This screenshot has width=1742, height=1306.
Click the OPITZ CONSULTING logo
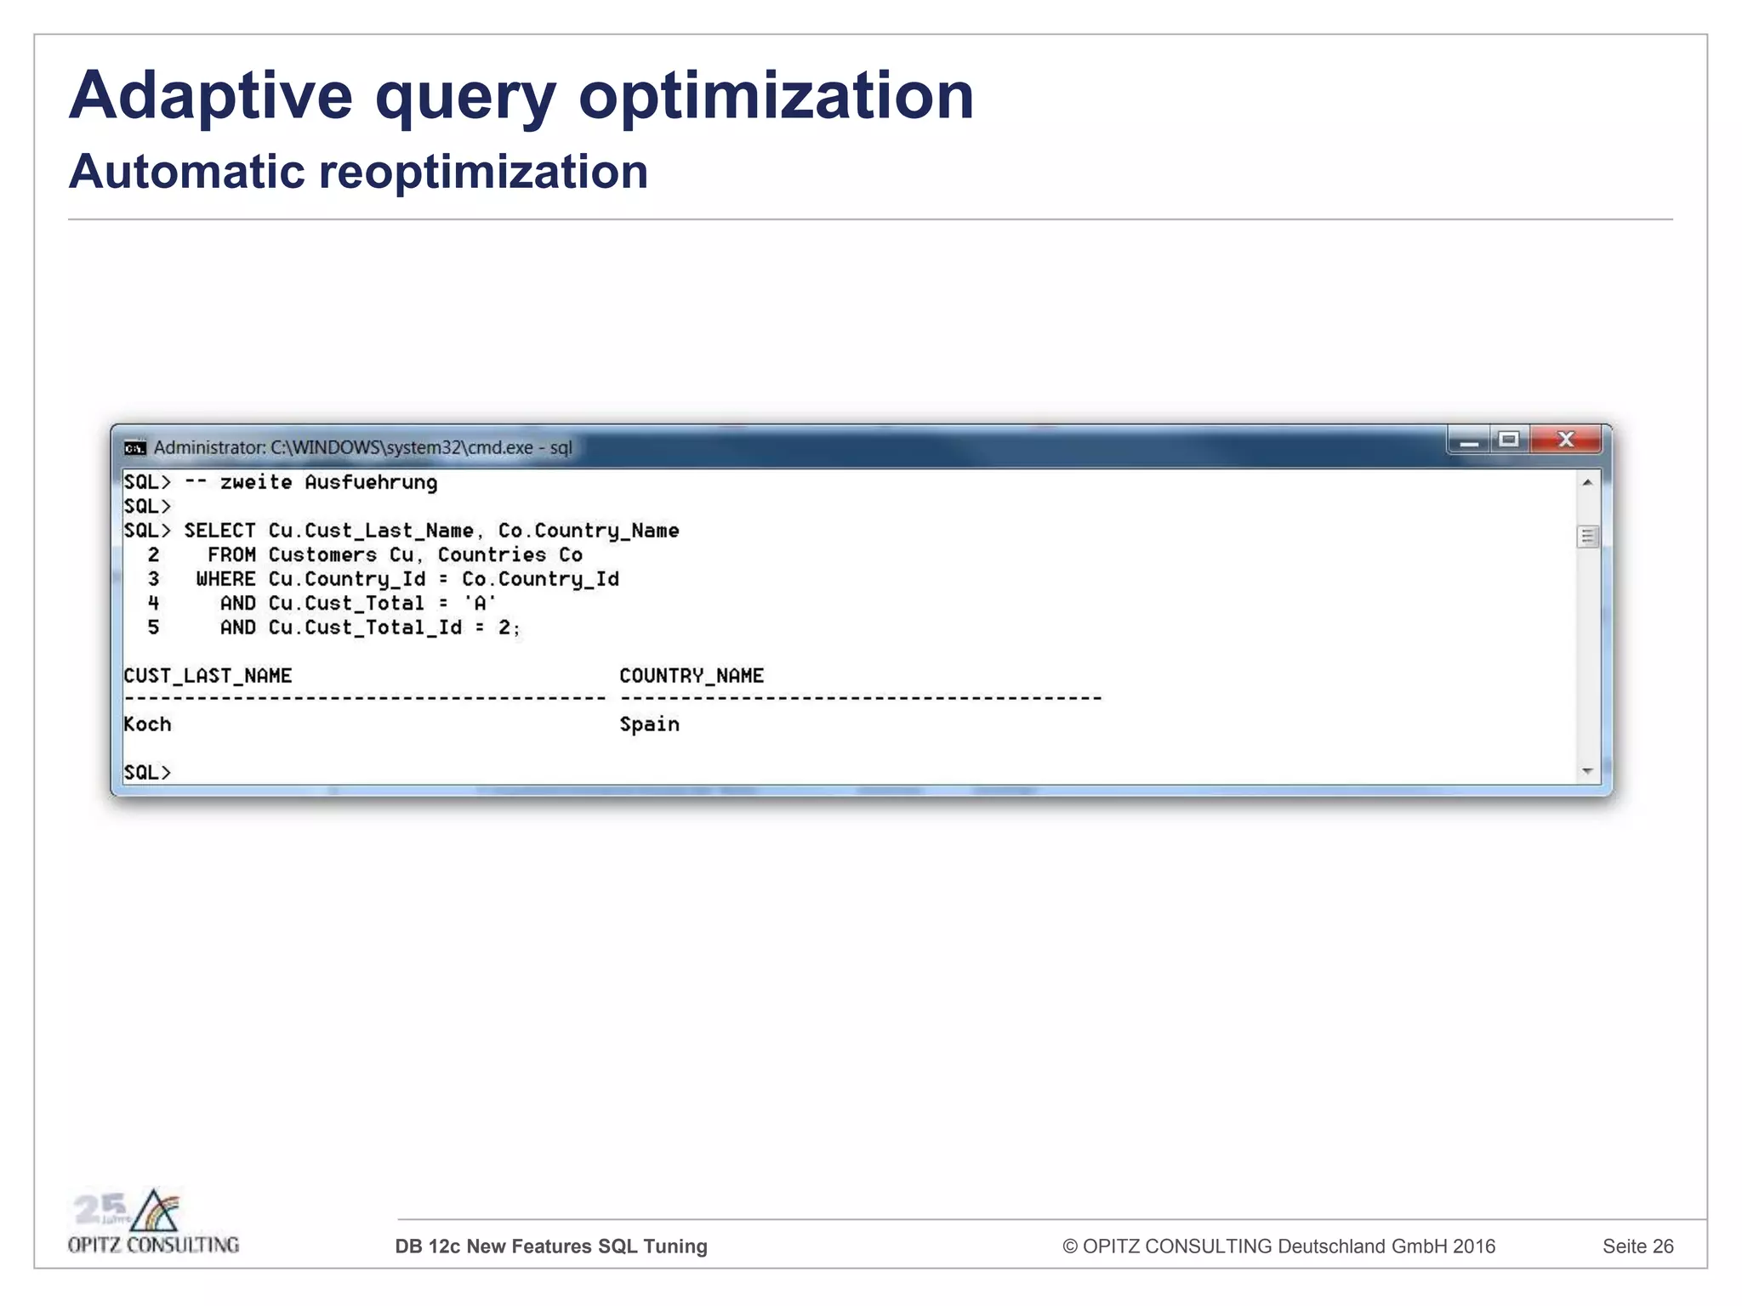tap(154, 1223)
